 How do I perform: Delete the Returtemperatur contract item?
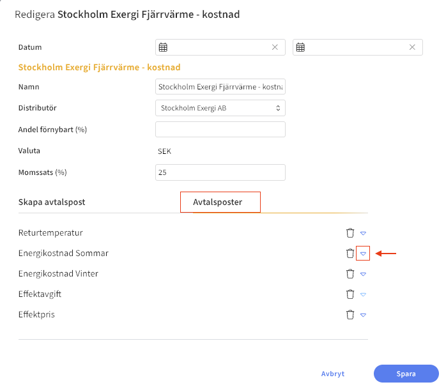[350, 233]
